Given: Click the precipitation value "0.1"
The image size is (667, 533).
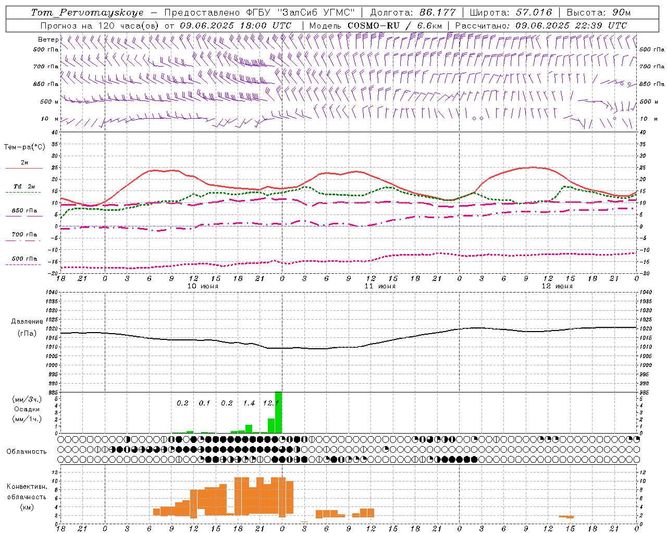Looking at the screenshot, I should point(204,403).
